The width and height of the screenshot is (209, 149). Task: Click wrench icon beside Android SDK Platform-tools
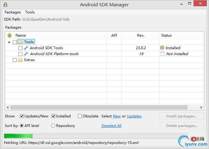point(26,54)
